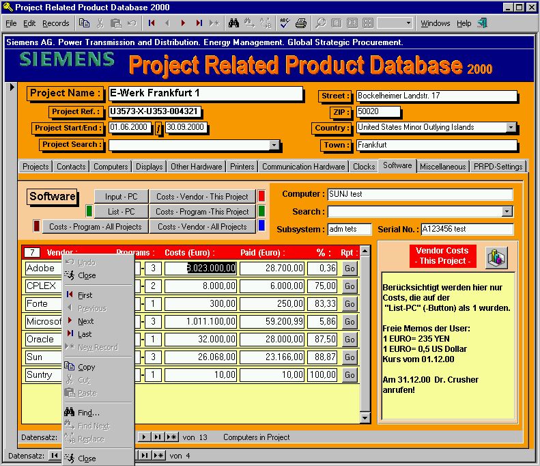Open Find with binoculars toolbar icon

click(233, 23)
